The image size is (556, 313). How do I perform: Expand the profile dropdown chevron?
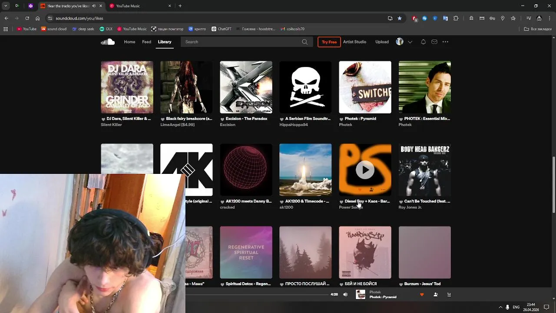click(x=410, y=42)
